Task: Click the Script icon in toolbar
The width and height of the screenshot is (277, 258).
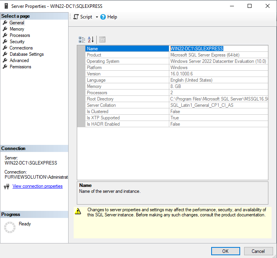Action: coord(76,17)
